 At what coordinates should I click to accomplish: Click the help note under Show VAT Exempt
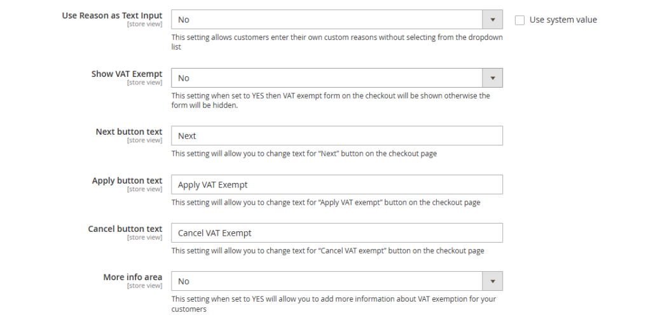[331, 100]
